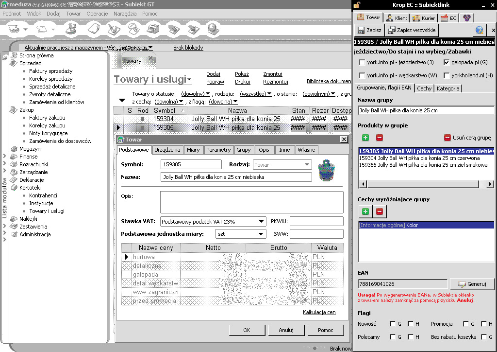Open the purple icon tab in Subiektlink
The image size is (497, 352).
[466, 18]
